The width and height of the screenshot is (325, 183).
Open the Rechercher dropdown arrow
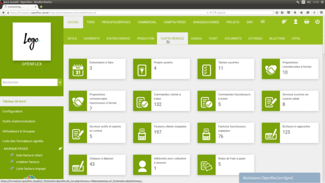60,83
